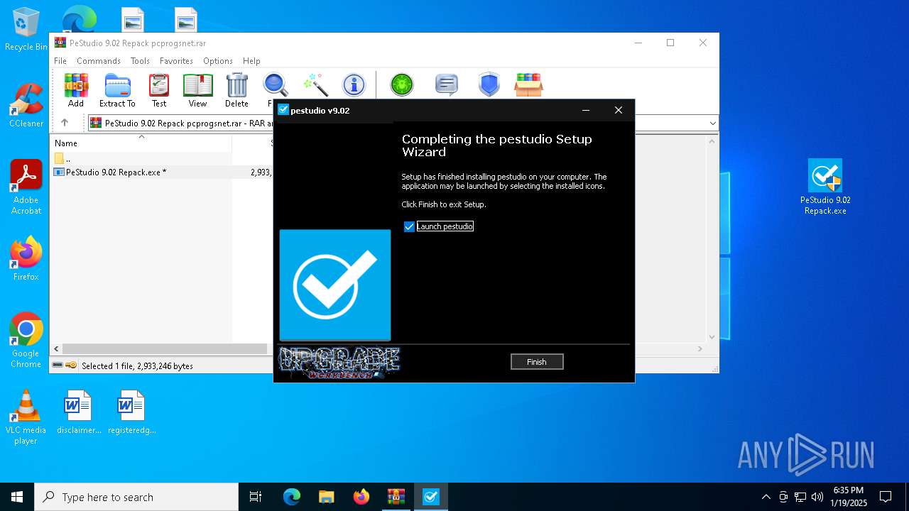Expand the WinRAR address path dropdown
Viewport: 909px width, 511px height.
pos(712,123)
